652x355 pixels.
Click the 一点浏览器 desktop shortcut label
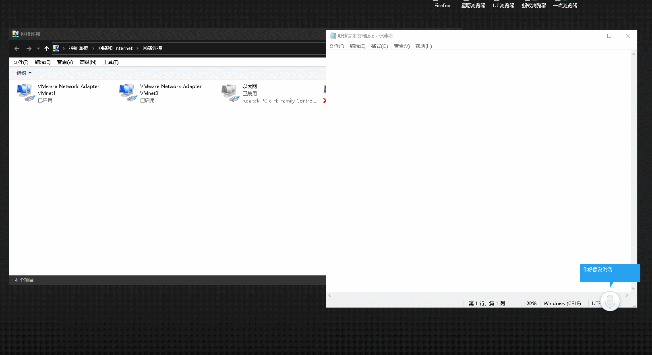pos(565,6)
